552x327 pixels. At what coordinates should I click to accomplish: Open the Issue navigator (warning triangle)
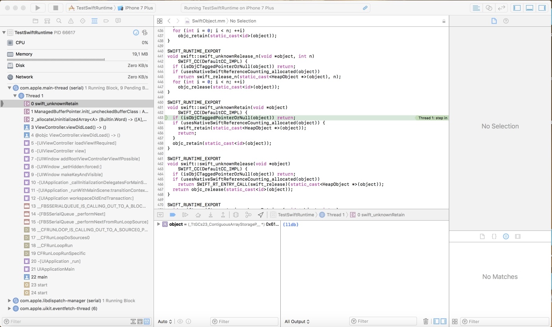pyautogui.click(x=71, y=21)
